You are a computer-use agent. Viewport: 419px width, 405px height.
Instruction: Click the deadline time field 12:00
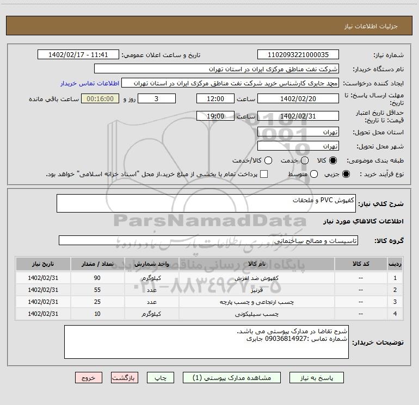(215, 98)
